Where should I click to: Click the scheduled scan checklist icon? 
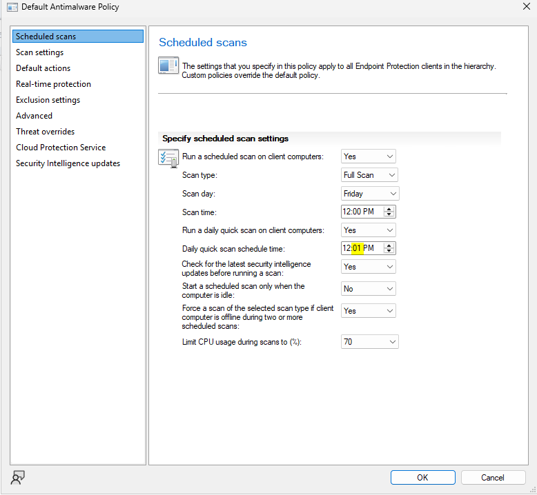click(168, 158)
